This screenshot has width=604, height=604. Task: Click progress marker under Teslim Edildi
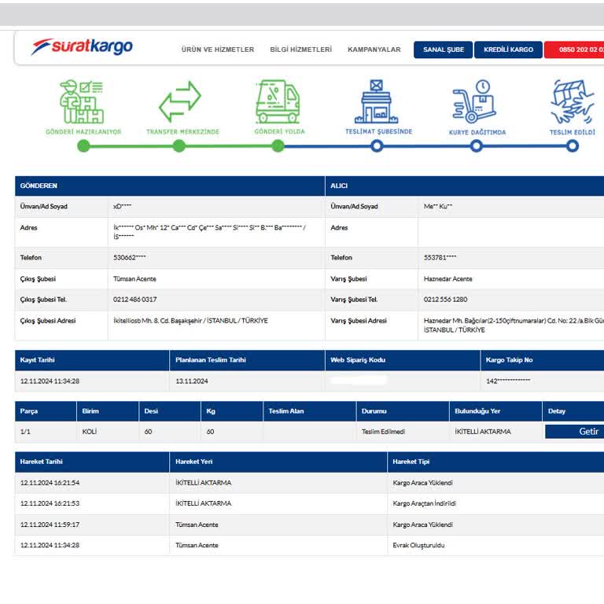point(573,146)
